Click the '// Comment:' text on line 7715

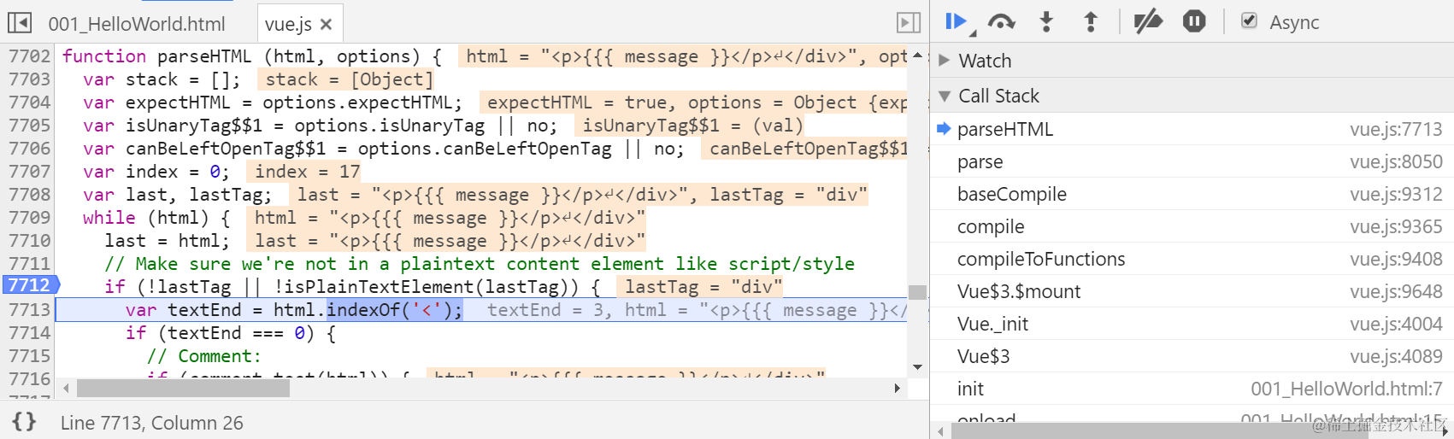(x=203, y=355)
